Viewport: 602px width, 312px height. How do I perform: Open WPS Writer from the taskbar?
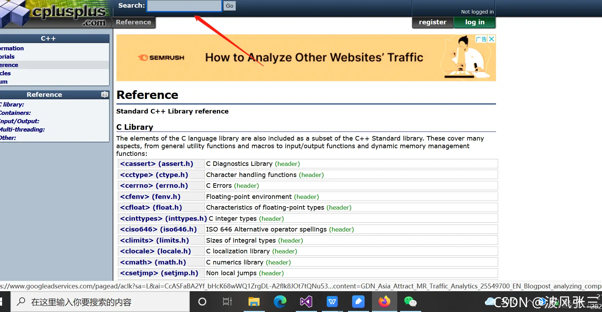pyautogui.click(x=332, y=302)
